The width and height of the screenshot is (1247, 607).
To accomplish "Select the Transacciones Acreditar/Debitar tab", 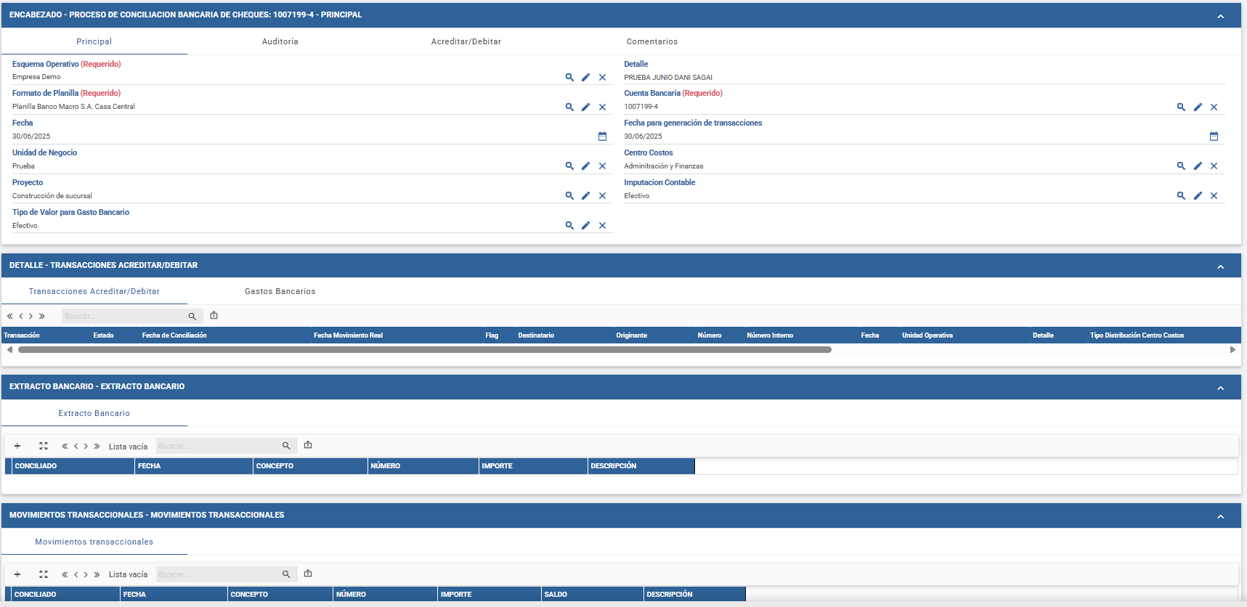I will tap(94, 291).
